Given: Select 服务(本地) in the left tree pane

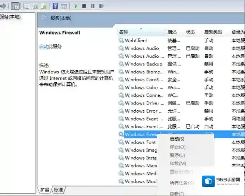Looking at the screenshot, I should 10,16.
